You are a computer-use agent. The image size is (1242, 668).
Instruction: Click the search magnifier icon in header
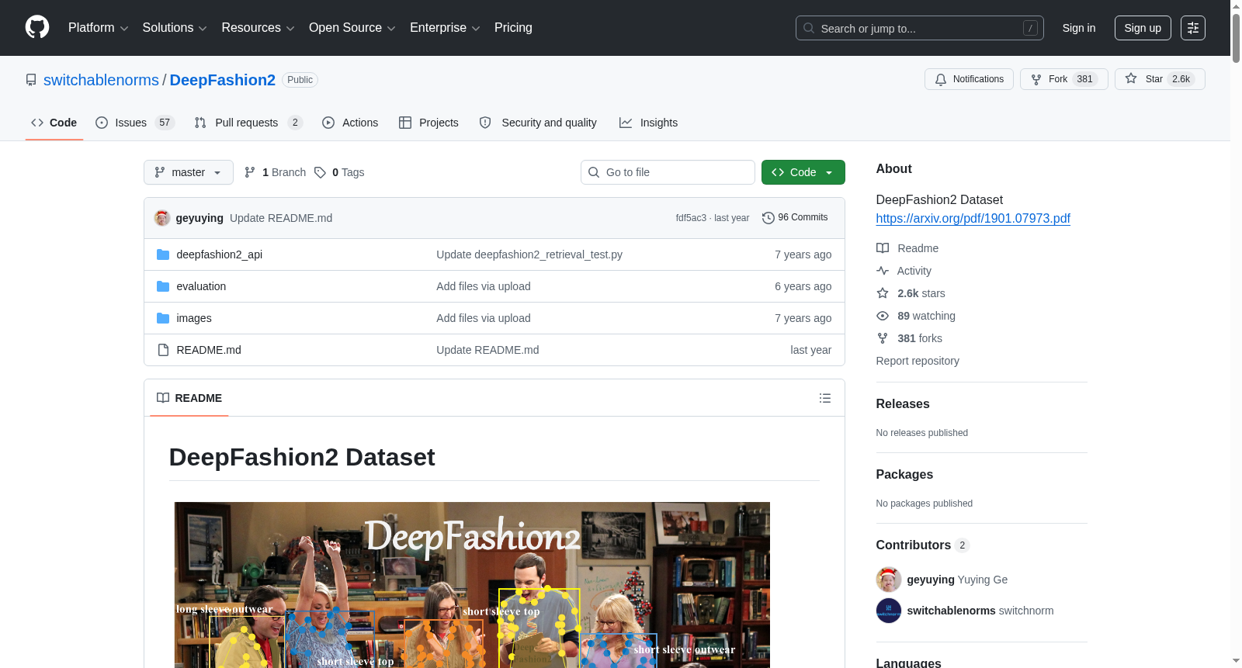click(809, 29)
